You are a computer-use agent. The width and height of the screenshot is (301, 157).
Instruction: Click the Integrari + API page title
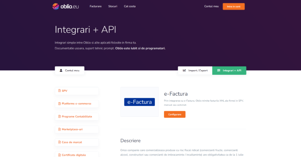click(x=86, y=30)
